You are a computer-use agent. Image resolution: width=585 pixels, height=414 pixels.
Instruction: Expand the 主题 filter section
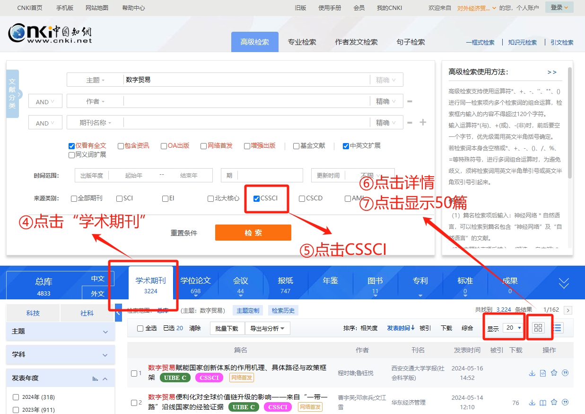pos(60,332)
